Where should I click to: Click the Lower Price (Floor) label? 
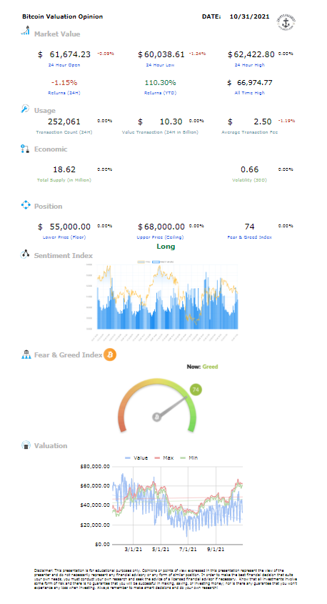click(x=64, y=237)
